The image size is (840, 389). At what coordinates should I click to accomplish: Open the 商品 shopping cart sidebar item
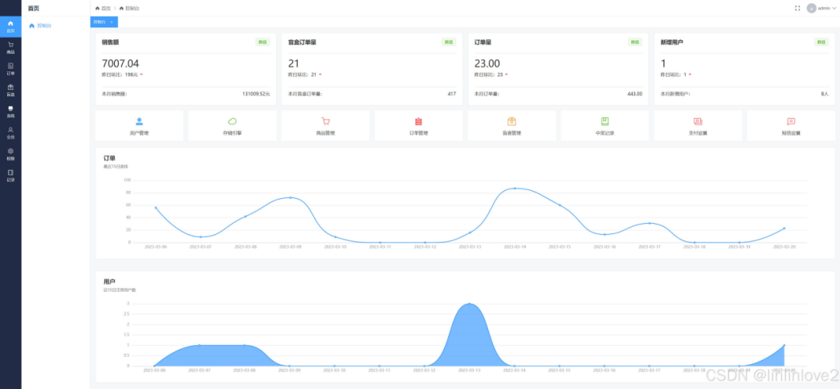coord(10,48)
